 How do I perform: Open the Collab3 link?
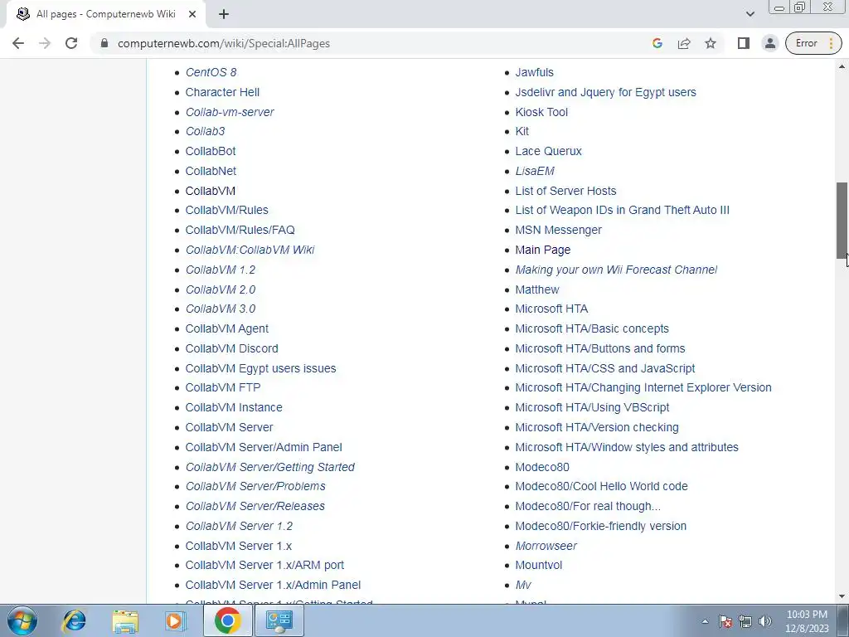pos(205,131)
